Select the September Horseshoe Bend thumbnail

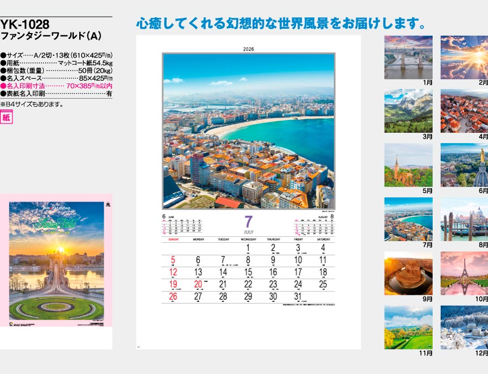[408, 273]
